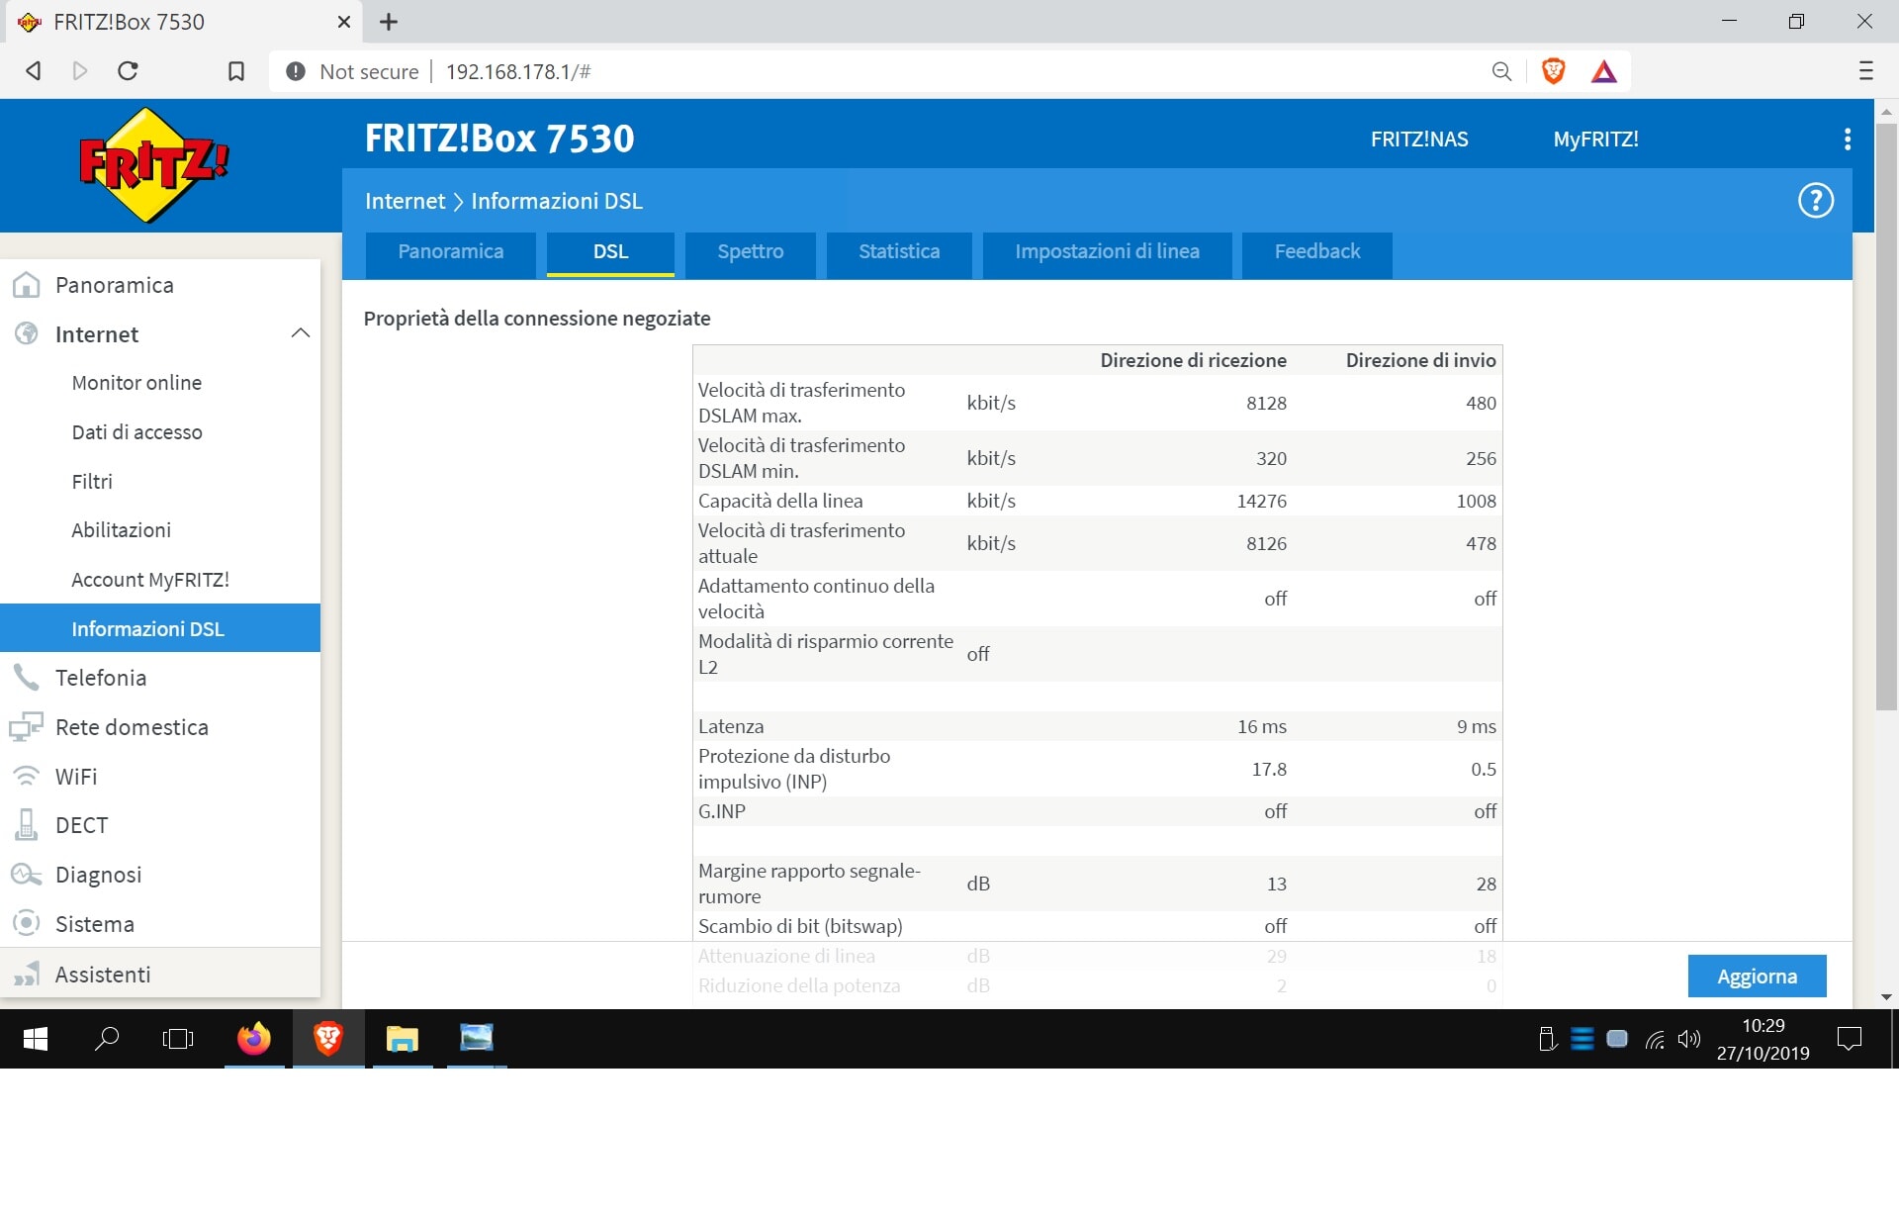Open the picture viewer app on taskbar
1899x1211 pixels.
point(476,1039)
